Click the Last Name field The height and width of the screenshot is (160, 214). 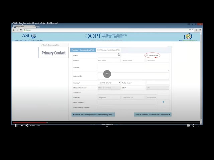point(157,61)
